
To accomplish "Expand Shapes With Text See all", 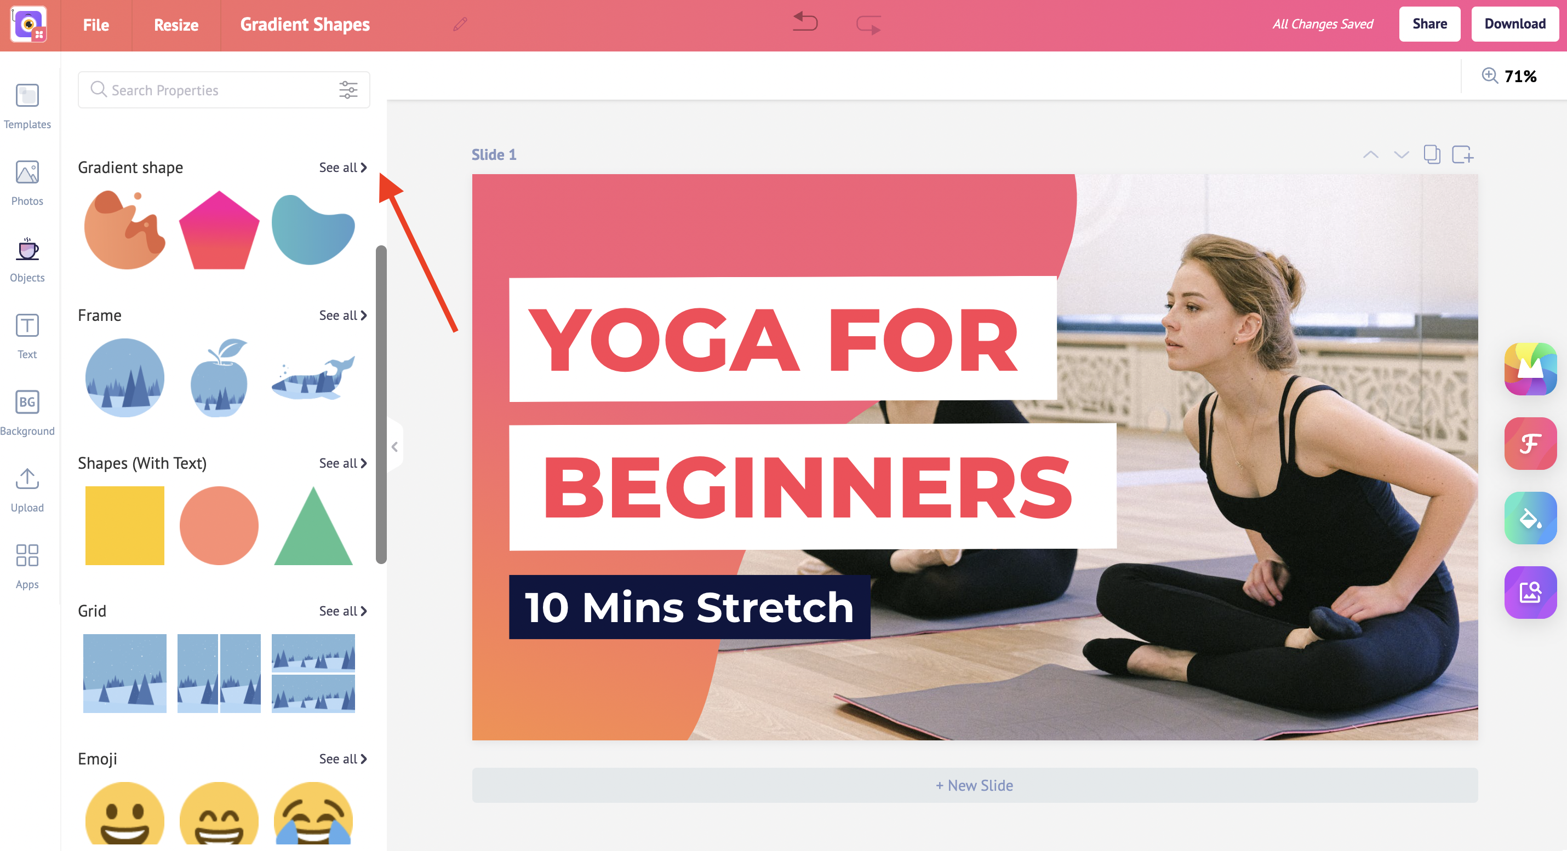I will point(343,462).
